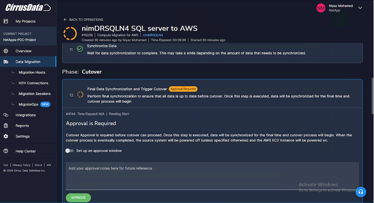The image size is (374, 203).
Task: Open the headset support chat button
Action: pyautogui.click(x=361, y=192)
